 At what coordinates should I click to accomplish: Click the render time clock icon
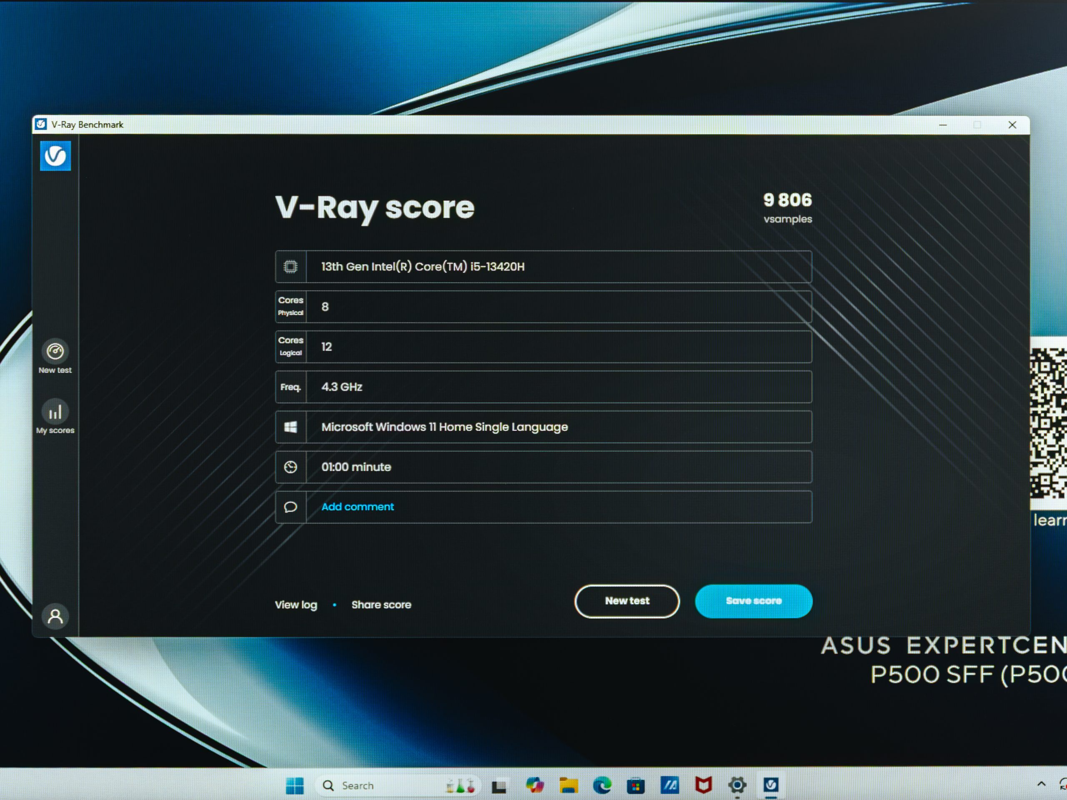(291, 467)
